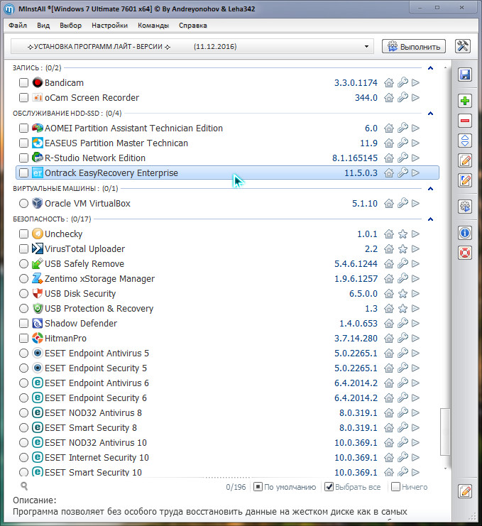The image size is (482, 526).
Task: Tick the Unchecky checkbox
Action: coord(23,234)
